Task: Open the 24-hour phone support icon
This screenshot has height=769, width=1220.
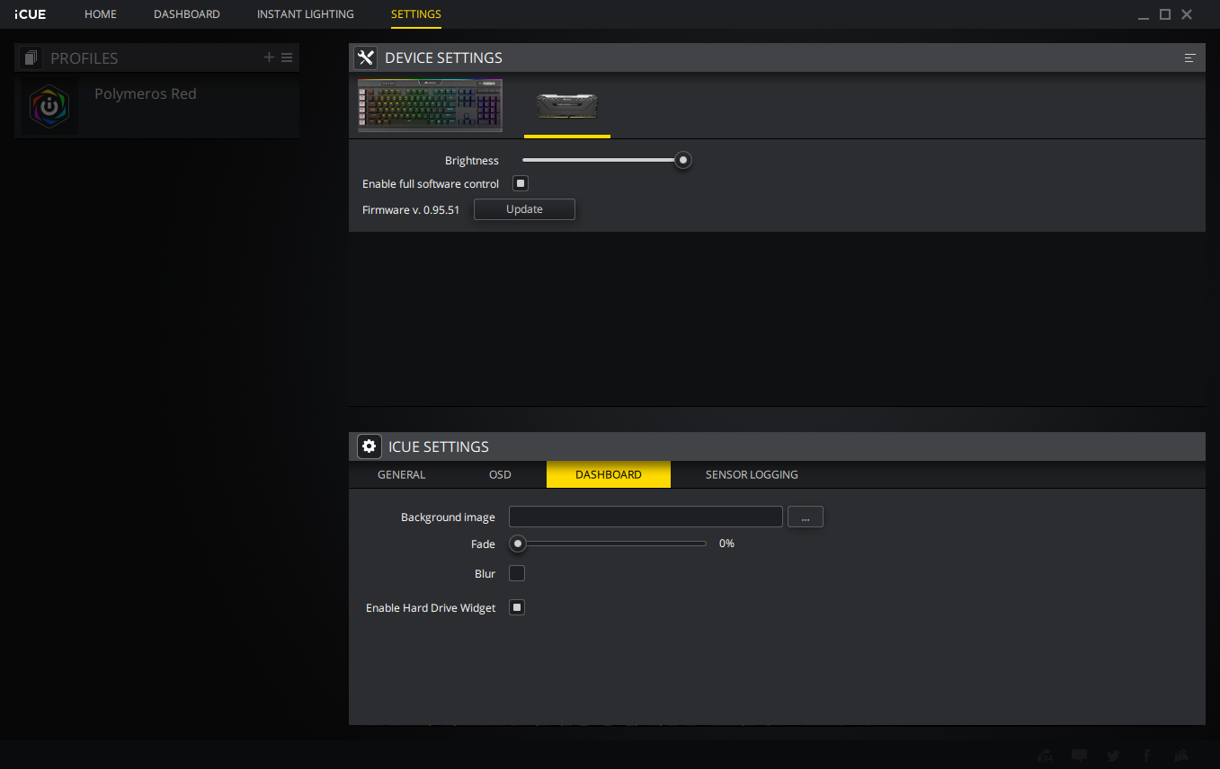Action: tap(1046, 756)
